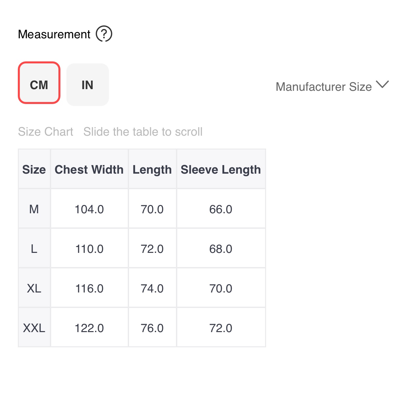Click the Size Chart label

tap(46, 132)
